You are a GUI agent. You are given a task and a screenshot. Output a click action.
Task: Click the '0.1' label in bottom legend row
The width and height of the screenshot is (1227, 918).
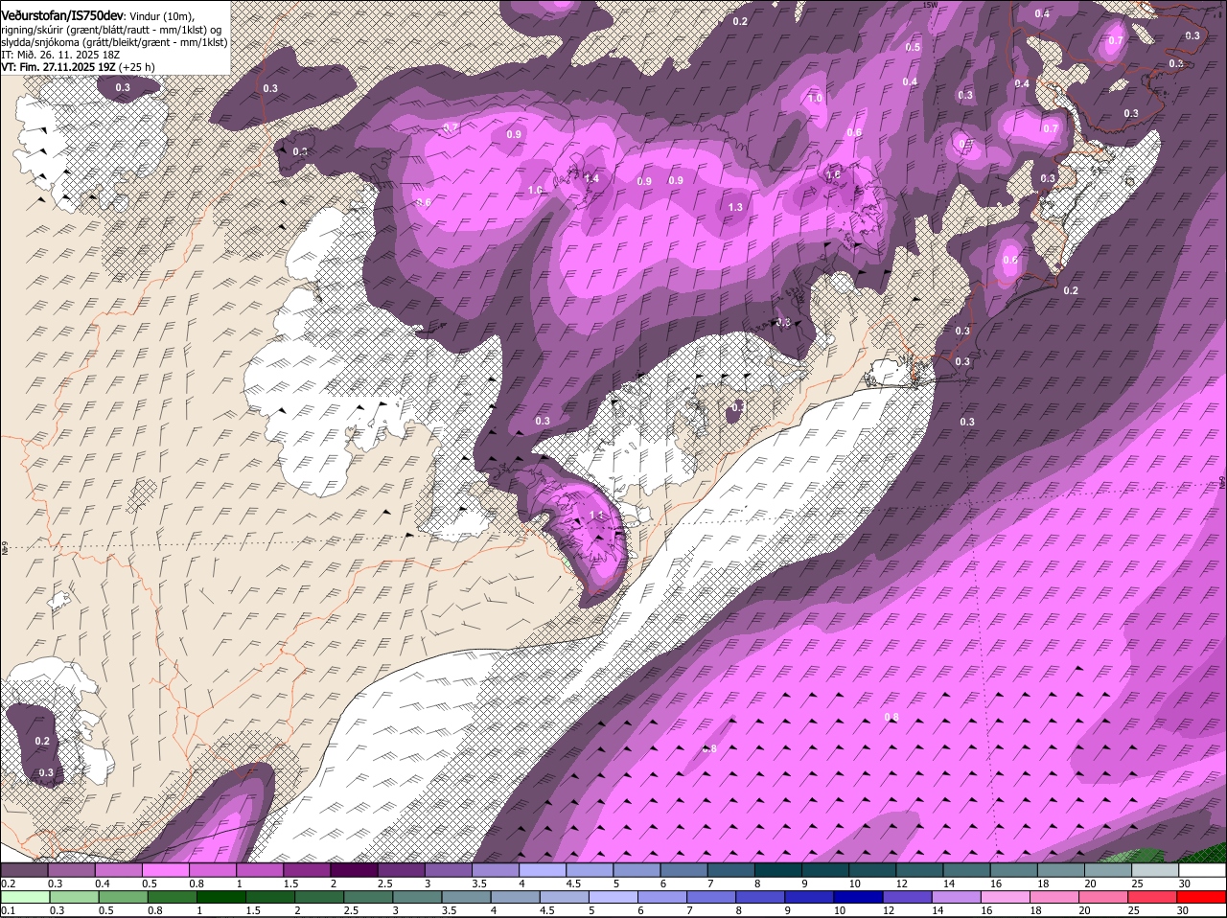(8, 910)
